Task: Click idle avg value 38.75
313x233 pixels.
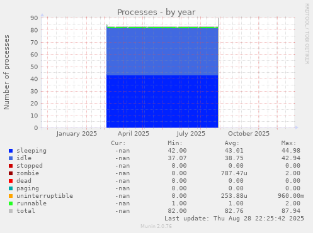Action: pos(234,158)
